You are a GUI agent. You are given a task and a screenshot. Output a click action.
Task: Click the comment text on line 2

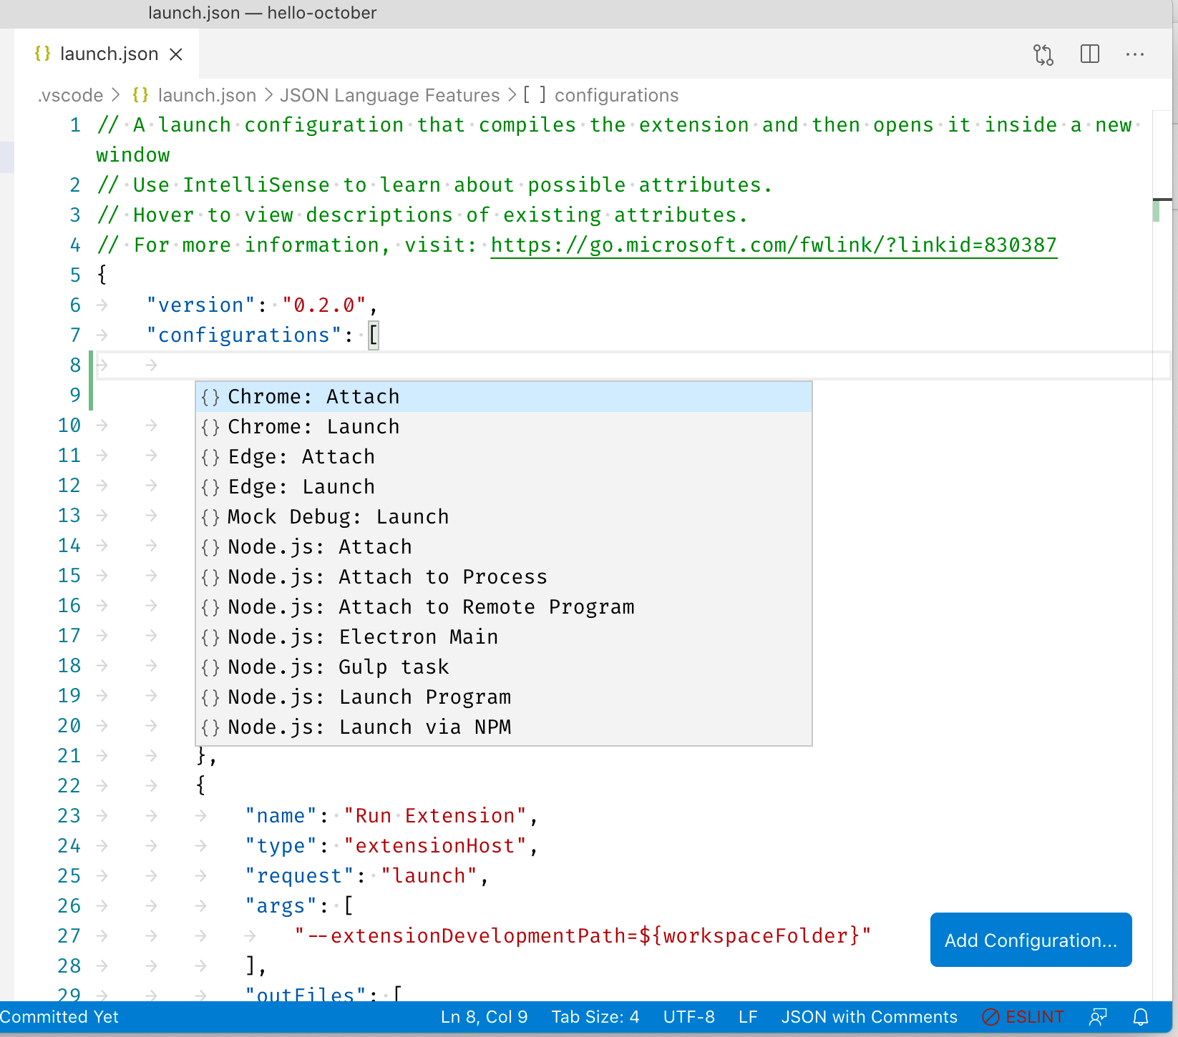point(435,185)
